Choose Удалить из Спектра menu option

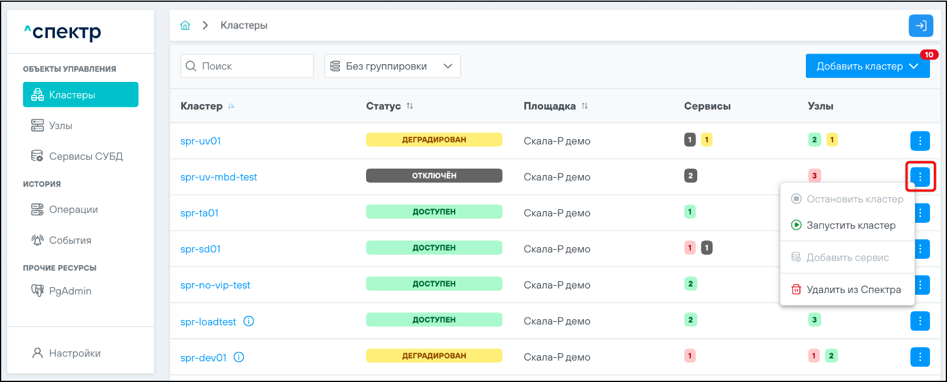[853, 289]
